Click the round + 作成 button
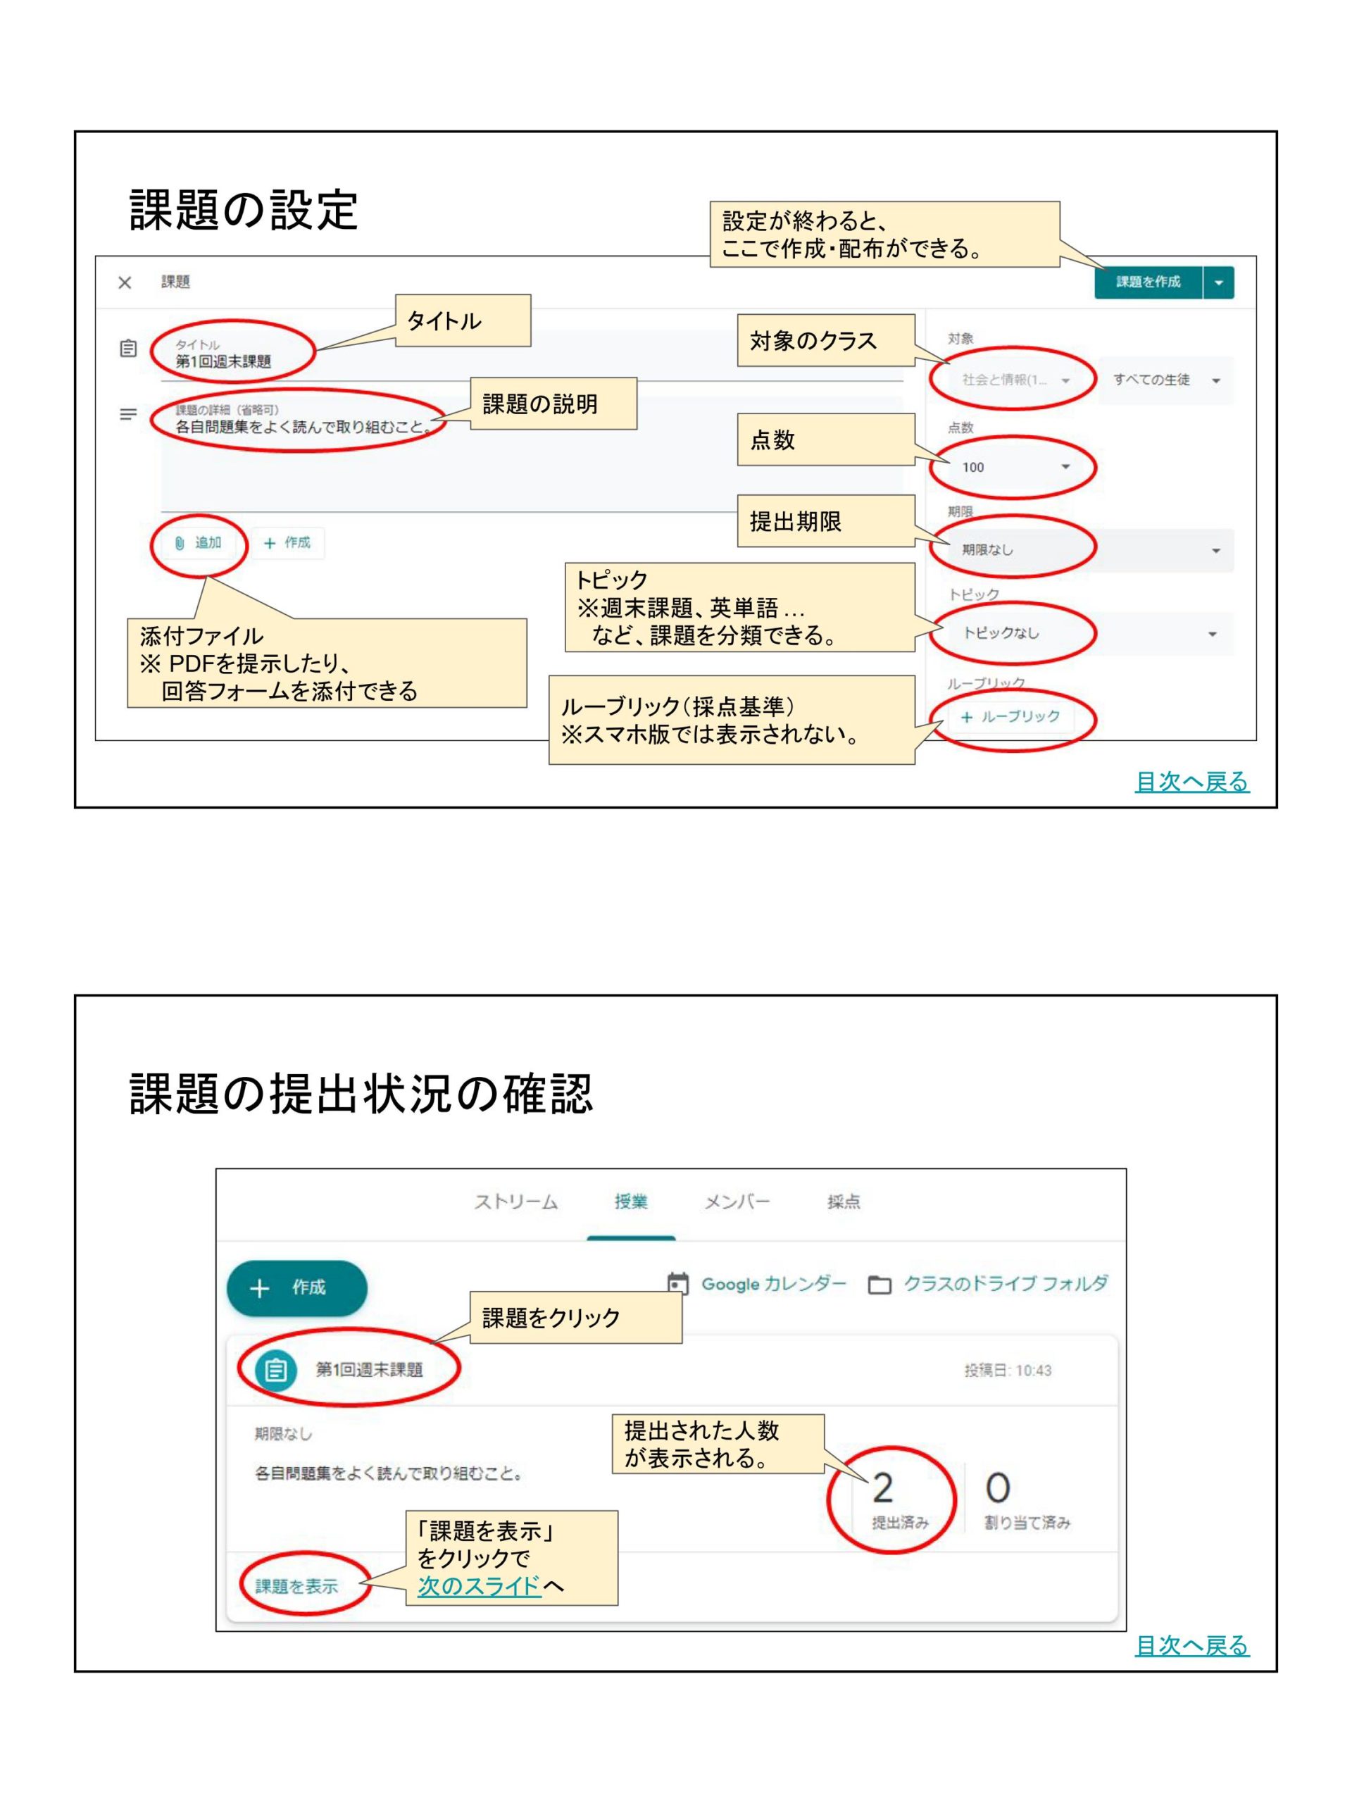The height and width of the screenshot is (1803, 1352). pyautogui.click(x=296, y=1288)
